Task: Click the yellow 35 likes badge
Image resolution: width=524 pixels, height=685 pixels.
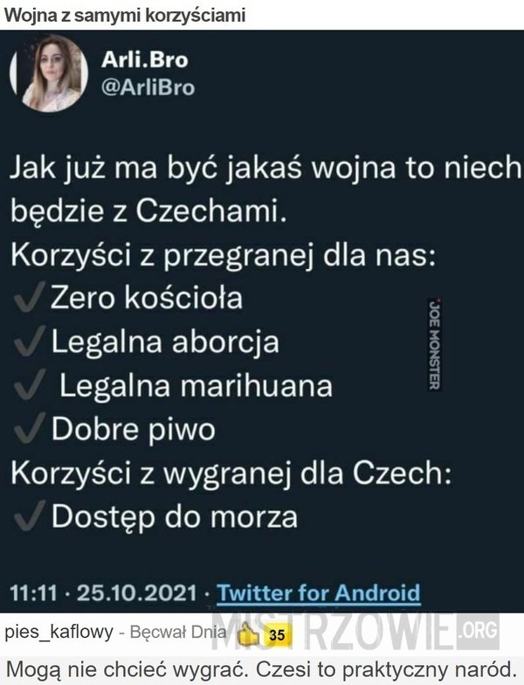Action: point(277,634)
